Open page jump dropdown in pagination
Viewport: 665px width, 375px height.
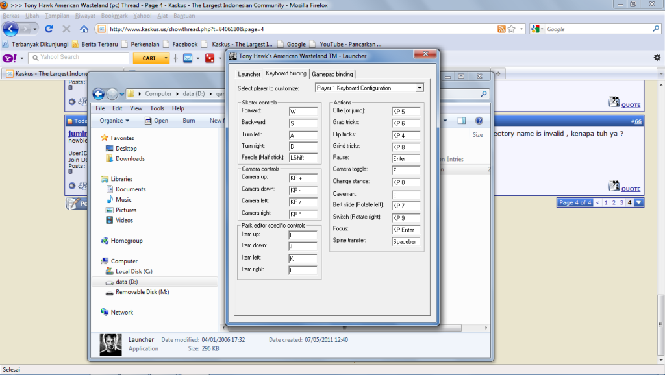[x=639, y=202]
